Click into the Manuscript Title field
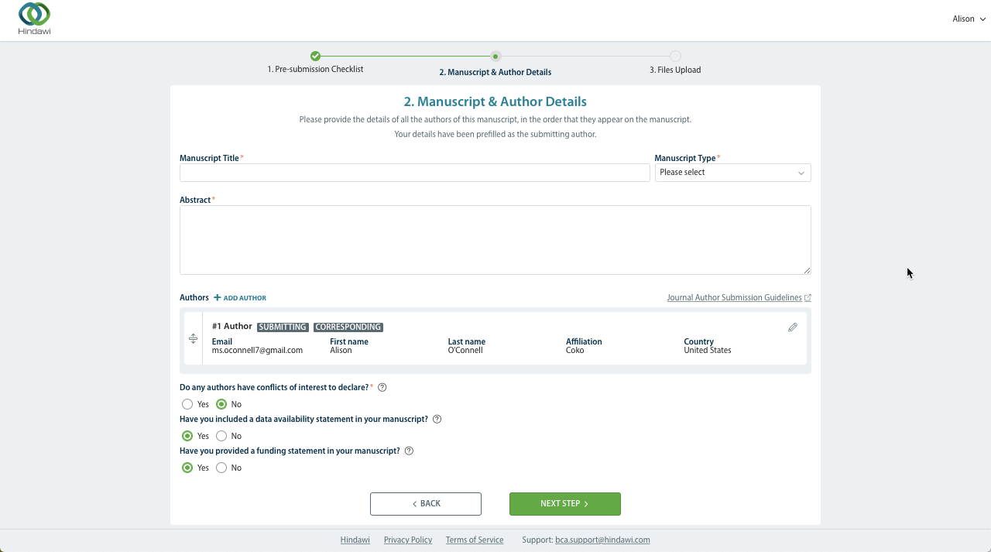Image resolution: width=991 pixels, height=552 pixels. 414,173
